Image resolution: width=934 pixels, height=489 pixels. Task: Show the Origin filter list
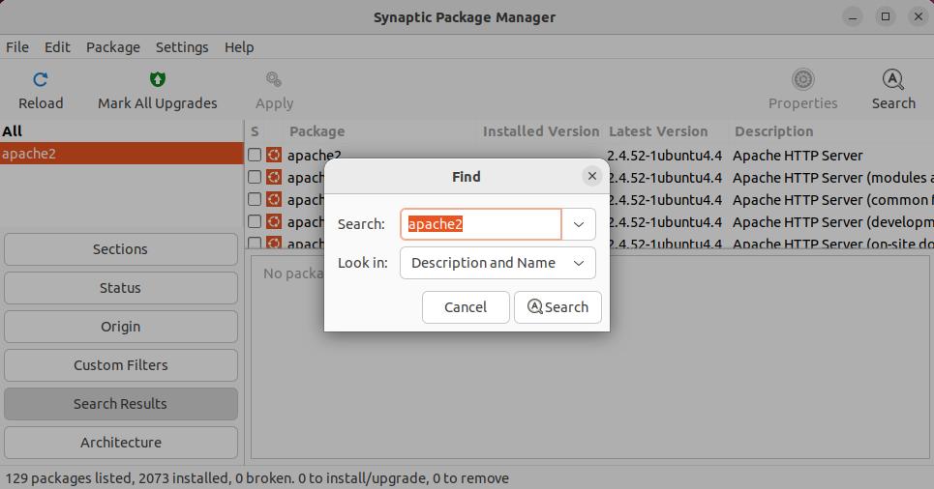pos(120,327)
